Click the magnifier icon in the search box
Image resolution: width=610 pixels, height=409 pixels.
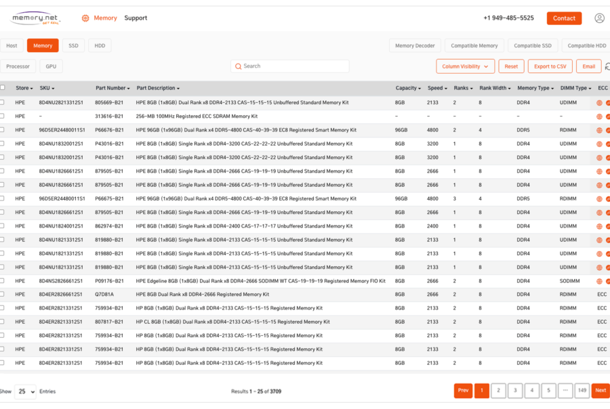[238, 66]
